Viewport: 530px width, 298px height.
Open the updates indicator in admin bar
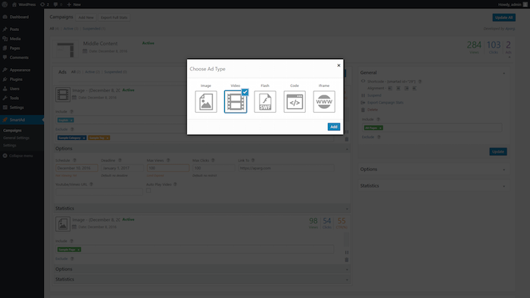(x=44, y=5)
